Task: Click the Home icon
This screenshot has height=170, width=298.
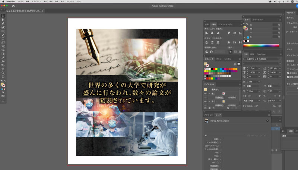Action: pos(13,6)
